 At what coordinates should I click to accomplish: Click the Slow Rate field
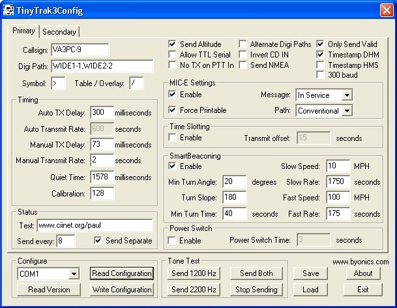click(x=338, y=182)
